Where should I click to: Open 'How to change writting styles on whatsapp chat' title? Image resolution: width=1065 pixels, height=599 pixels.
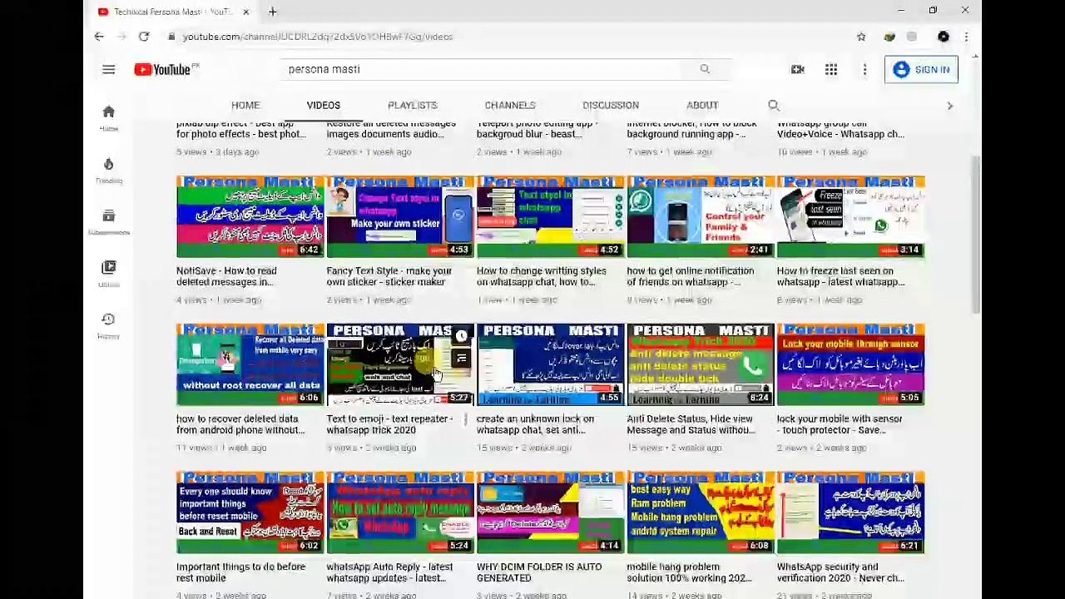[x=541, y=276]
